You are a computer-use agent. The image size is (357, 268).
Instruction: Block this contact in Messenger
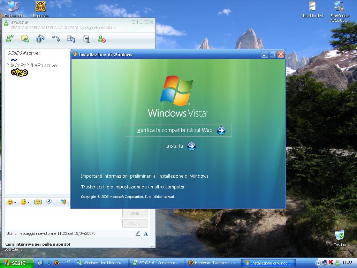101,39
